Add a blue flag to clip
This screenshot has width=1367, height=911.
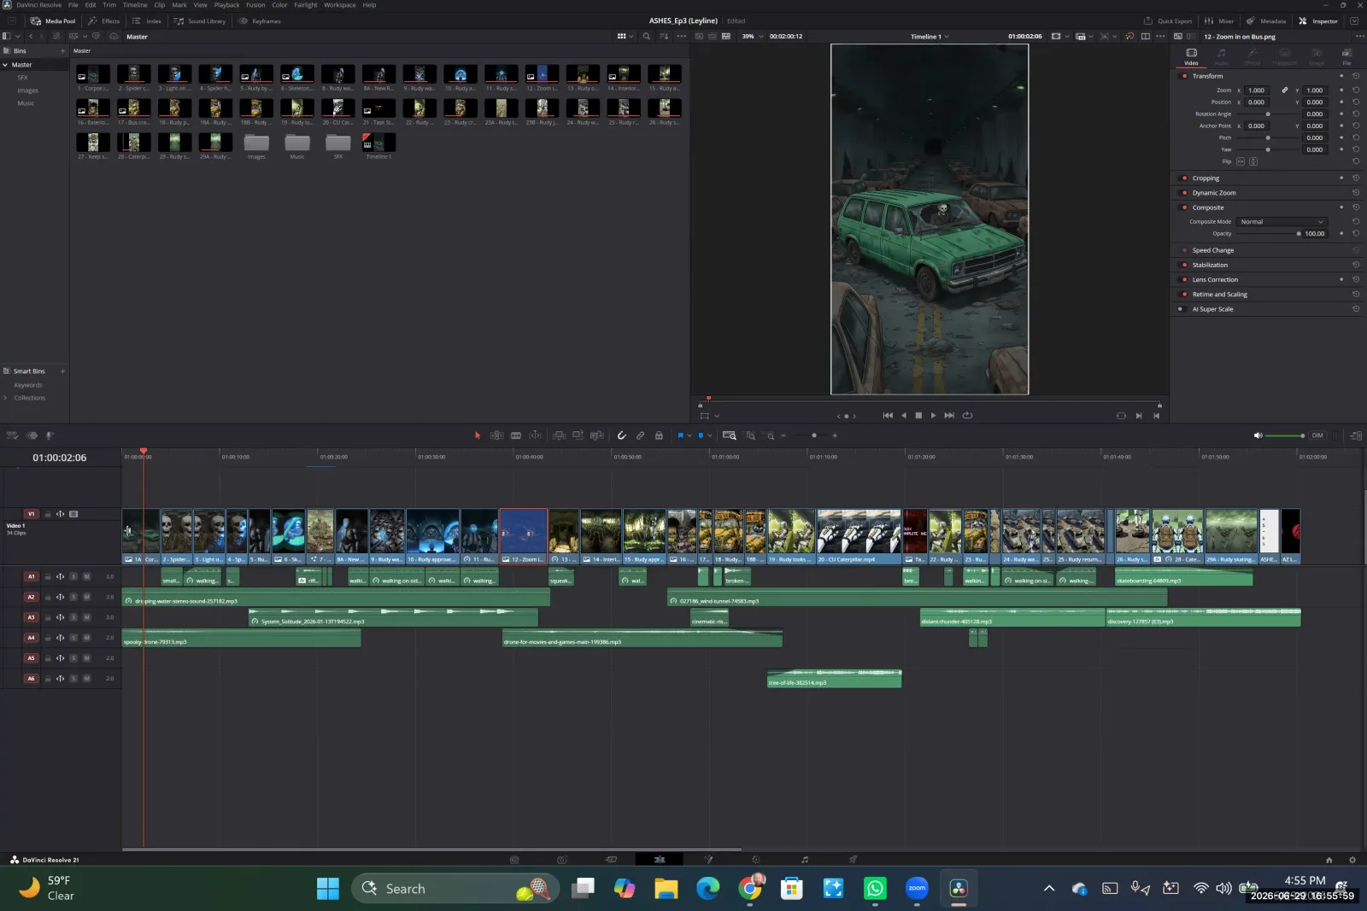(x=680, y=435)
